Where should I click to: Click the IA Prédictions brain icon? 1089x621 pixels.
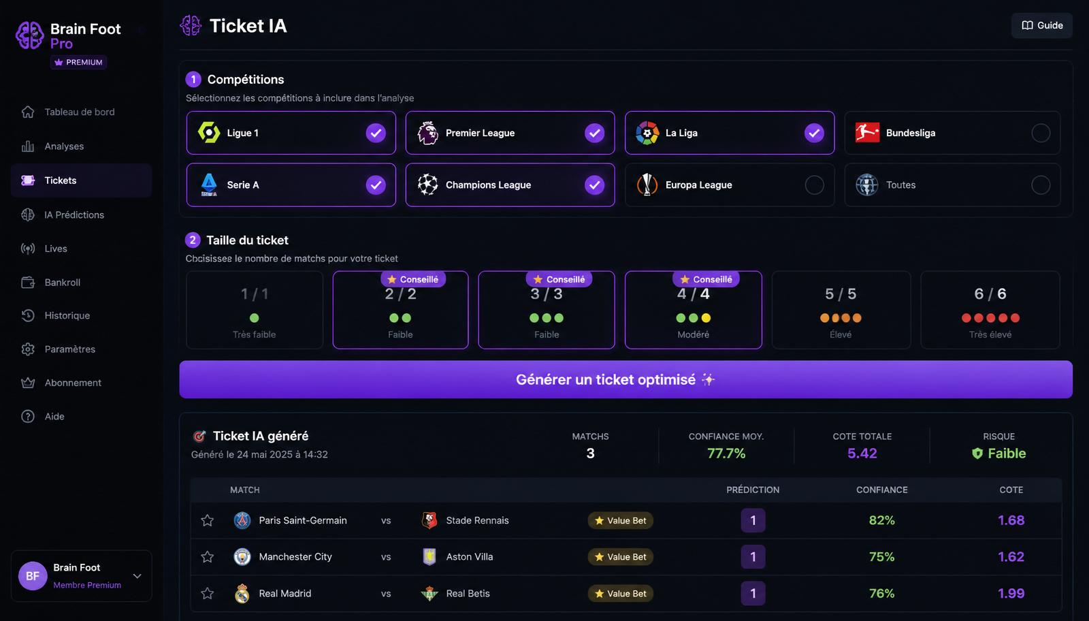click(x=28, y=214)
